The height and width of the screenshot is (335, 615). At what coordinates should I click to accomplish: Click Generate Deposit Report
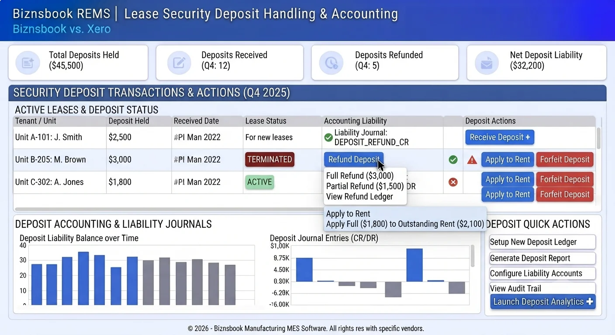pos(542,258)
